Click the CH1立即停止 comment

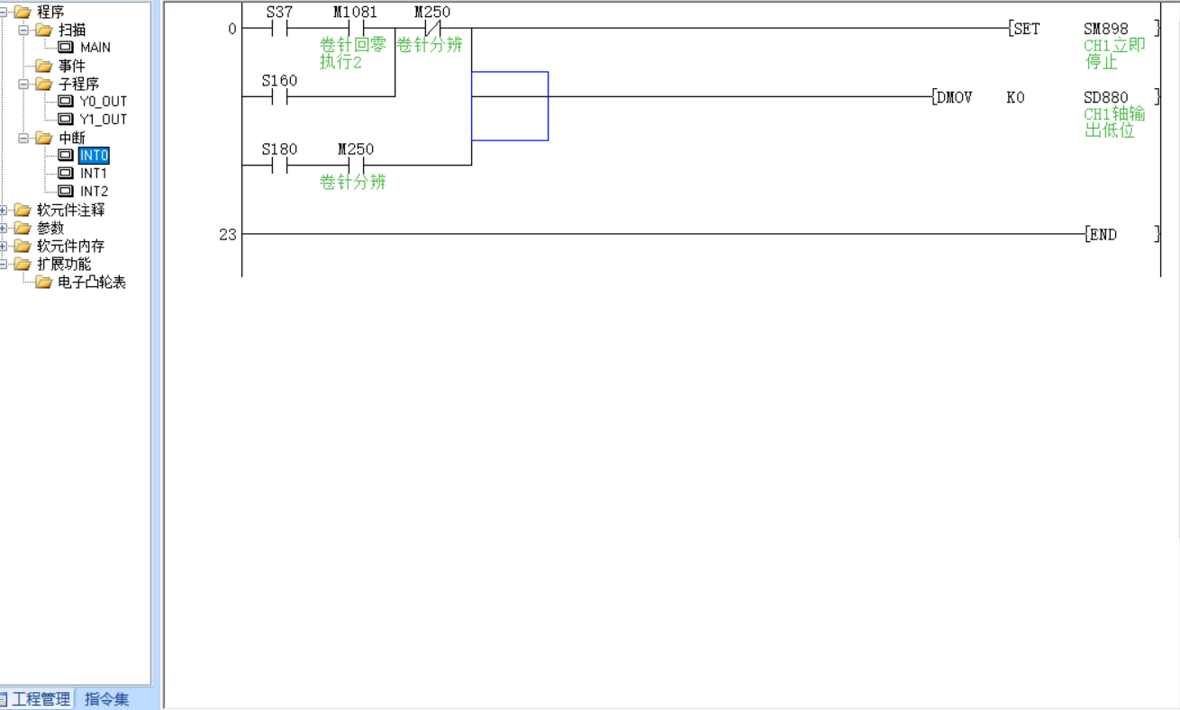tap(1115, 54)
